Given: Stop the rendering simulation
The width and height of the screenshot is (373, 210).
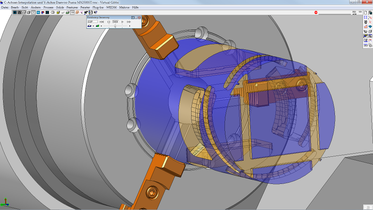Looking at the screenshot, I should [109, 22].
